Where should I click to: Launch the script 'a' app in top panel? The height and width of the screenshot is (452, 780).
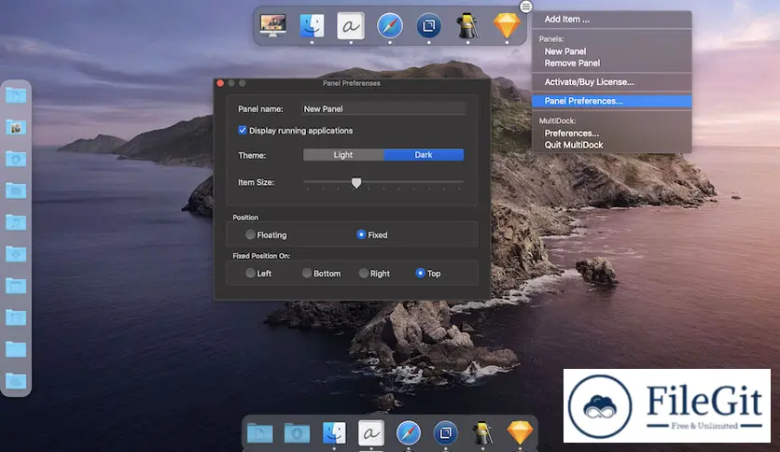click(x=351, y=26)
